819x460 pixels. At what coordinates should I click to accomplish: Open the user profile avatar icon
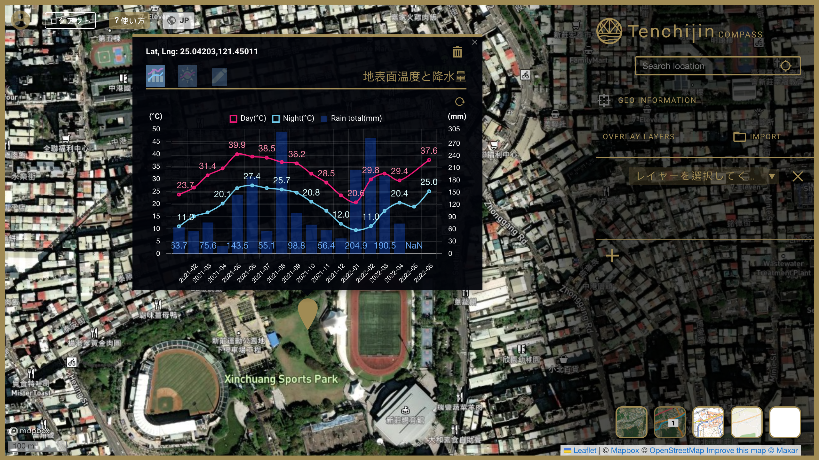click(x=20, y=20)
